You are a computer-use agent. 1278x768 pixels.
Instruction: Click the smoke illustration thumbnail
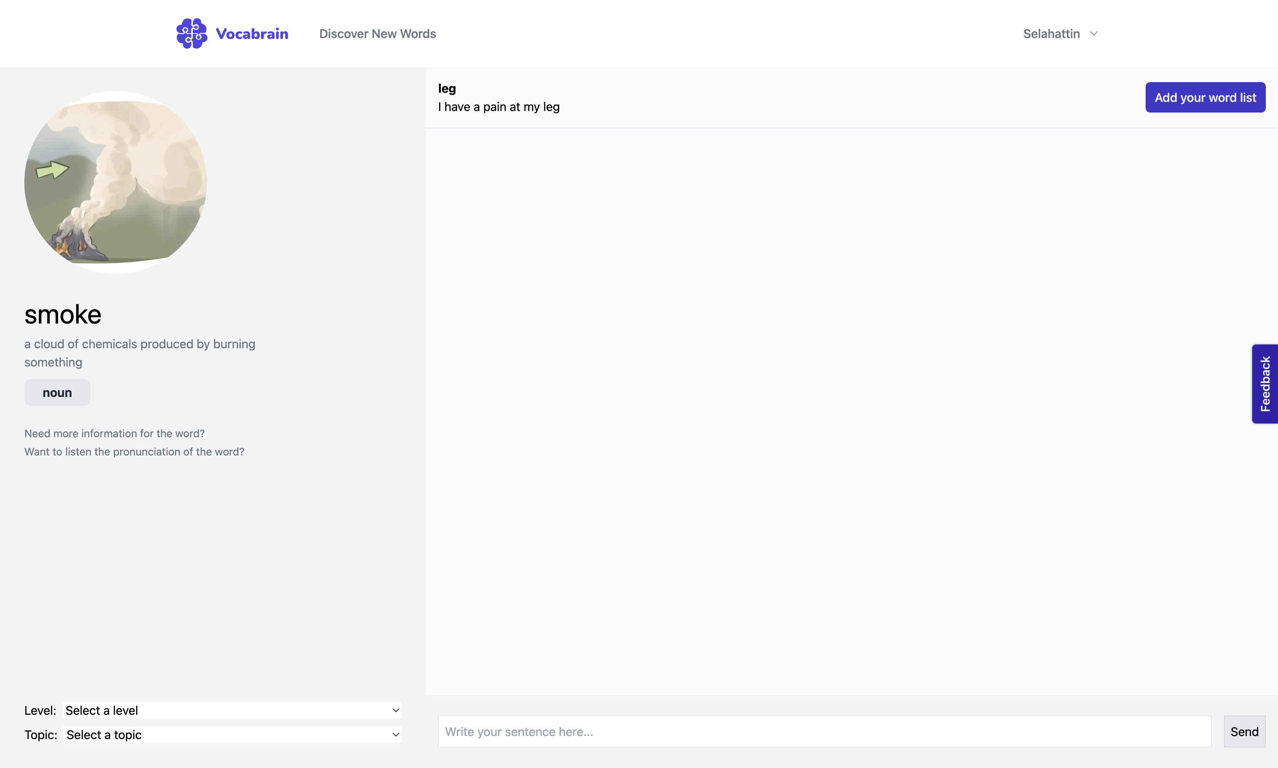click(115, 182)
